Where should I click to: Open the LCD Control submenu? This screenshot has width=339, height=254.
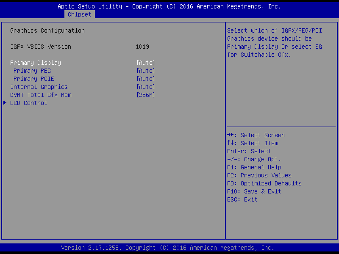pos(29,103)
